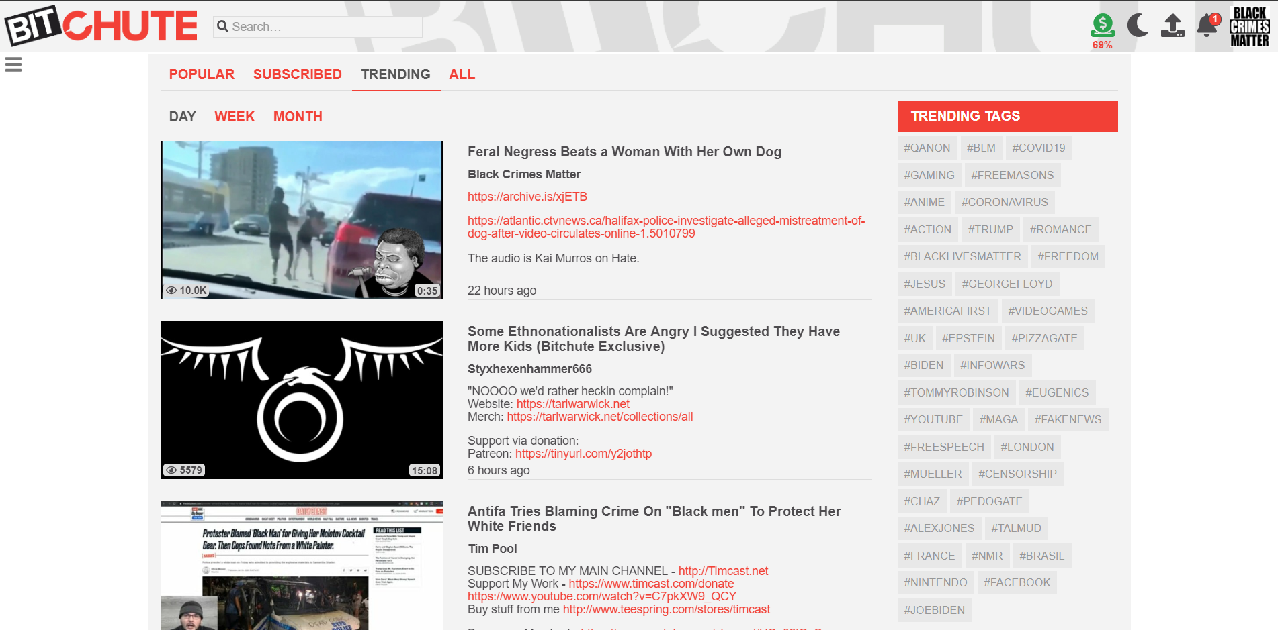This screenshot has width=1278, height=630.
Task: Select the #TRUMP trending tag
Action: pos(990,229)
